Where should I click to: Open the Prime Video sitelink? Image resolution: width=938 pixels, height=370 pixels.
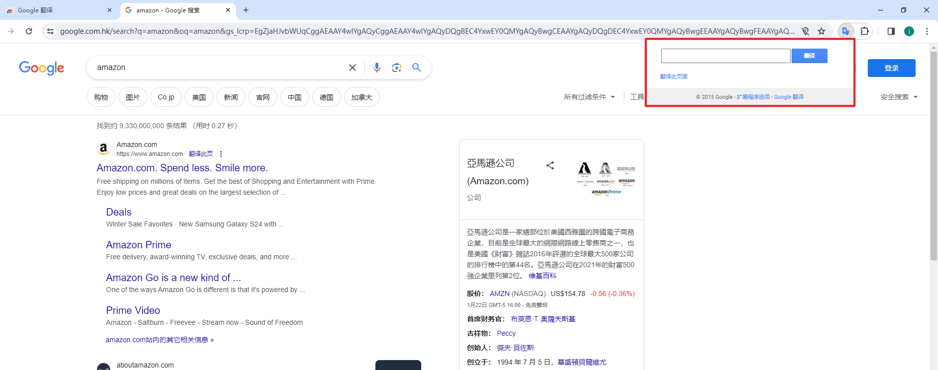133,310
